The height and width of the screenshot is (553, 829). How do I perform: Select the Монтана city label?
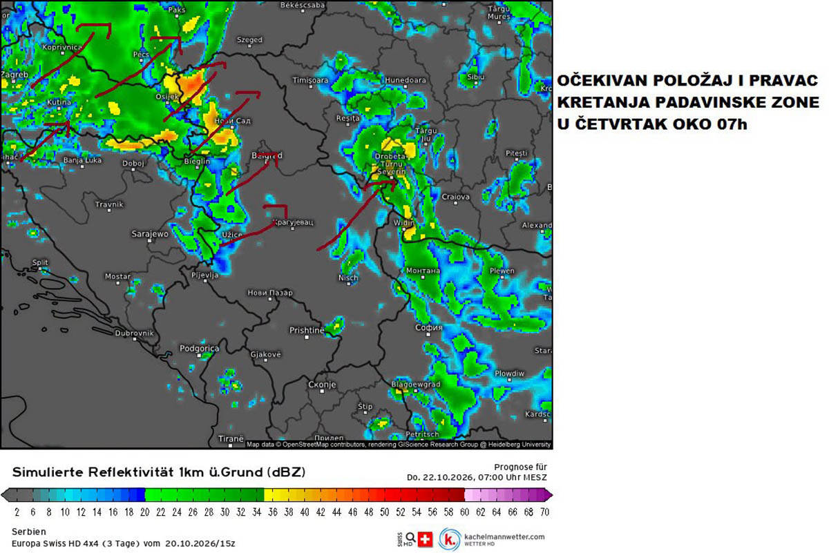[423, 271]
